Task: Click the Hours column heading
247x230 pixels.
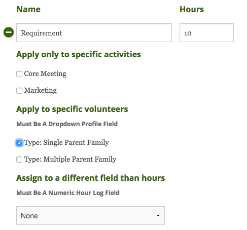Action: pyautogui.click(x=192, y=9)
